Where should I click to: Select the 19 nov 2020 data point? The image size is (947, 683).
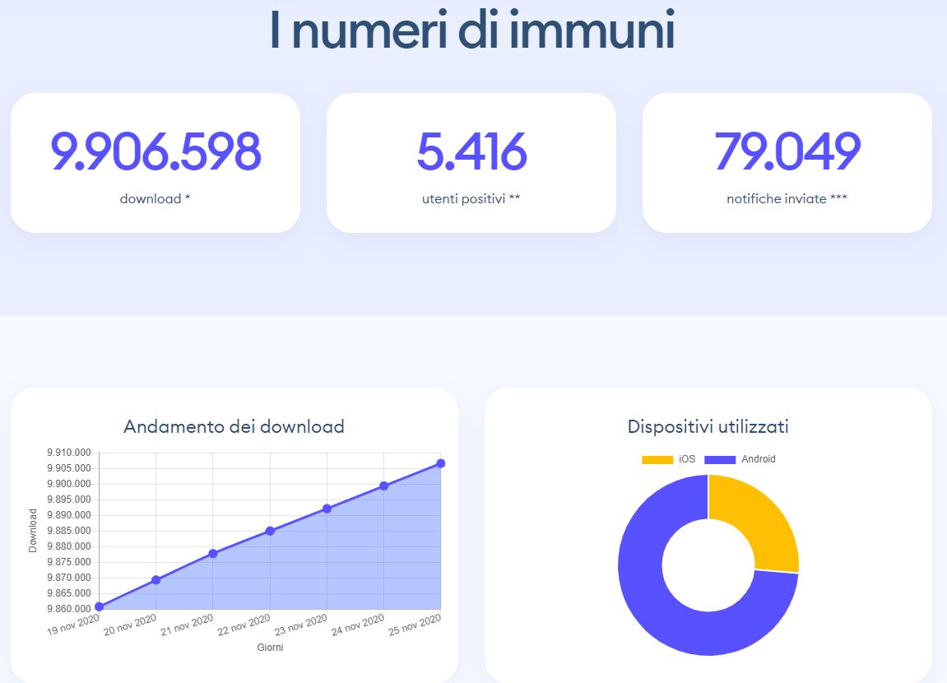100,606
